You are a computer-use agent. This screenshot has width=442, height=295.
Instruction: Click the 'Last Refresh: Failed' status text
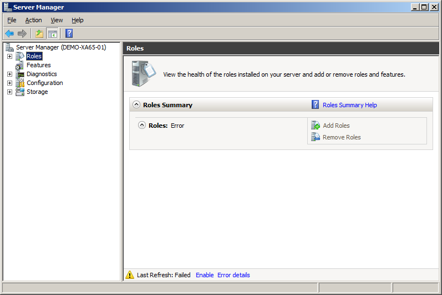(x=164, y=275)
